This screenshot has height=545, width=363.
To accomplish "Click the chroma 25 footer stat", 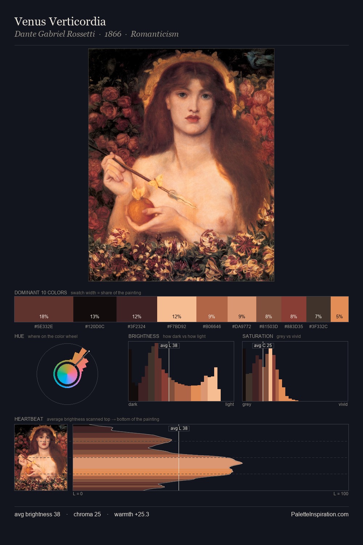I will tap(87, 514).
